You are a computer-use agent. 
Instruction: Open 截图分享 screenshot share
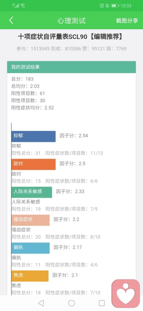[x=127, y=21]
